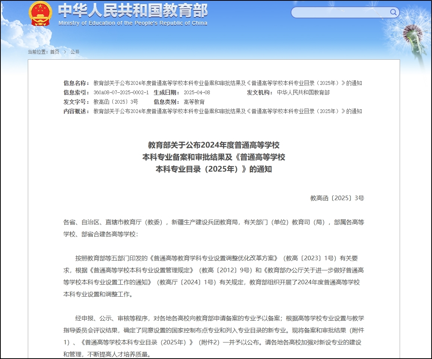Click the 中华人民共和国教育部 site title
The height and width of the screenshot is (359, 432).
[x=133, y=11]
